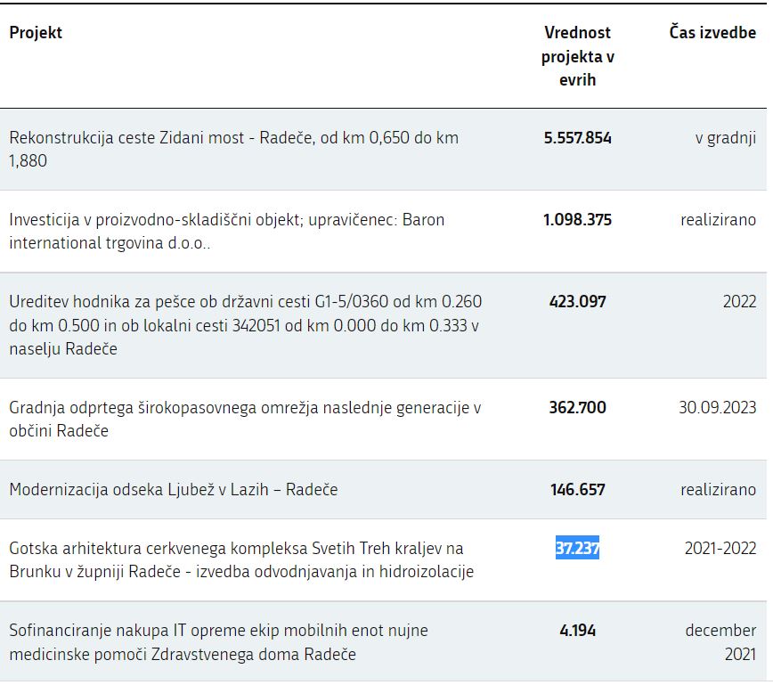Click the value 146.657
773x685 pixels.
tap(577, 490)
